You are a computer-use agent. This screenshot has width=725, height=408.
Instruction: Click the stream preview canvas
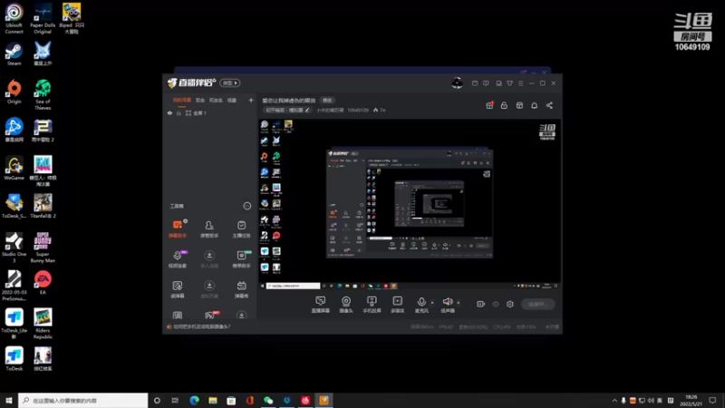410,205
